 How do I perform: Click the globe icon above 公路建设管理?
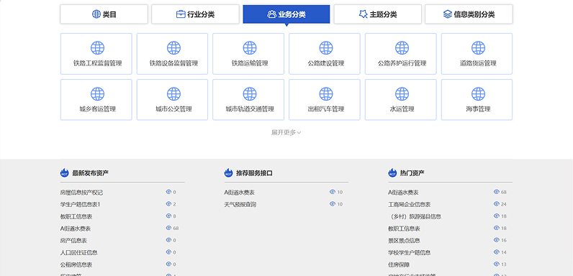click(326, 48)
